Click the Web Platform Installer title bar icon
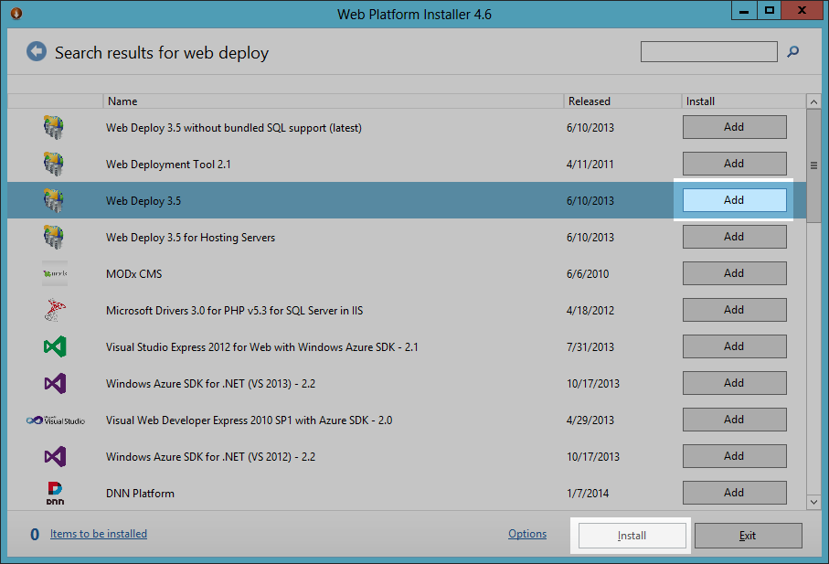The image size is (829, 564). click(x=16, y=13)
